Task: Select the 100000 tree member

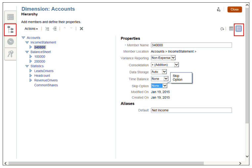Action: coord(40,57)
